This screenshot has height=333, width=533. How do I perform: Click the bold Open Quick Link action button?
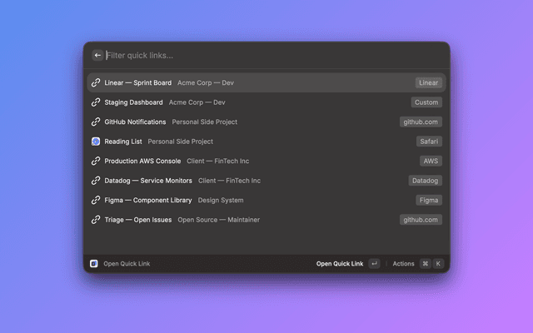(x=339, y=263)
